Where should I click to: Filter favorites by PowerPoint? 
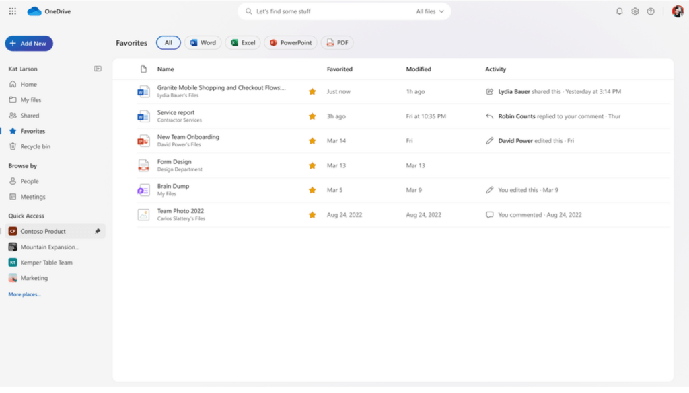coord(291,42)
